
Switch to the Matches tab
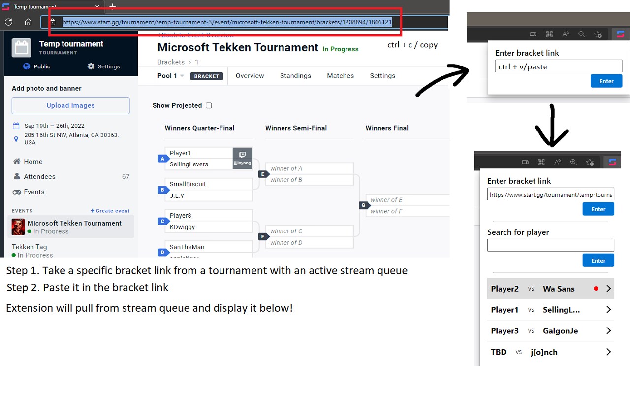(x=341, y=76)
